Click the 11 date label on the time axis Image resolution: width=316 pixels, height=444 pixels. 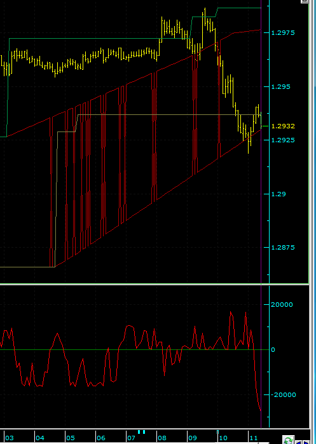[x=254, y=438]
